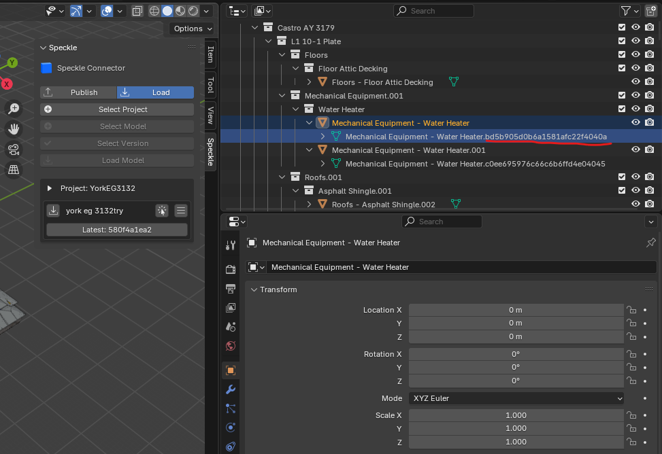Viewport: 662px width, 454px height.
Task: Uncheck Mechanical Equipment.001 collection checkbox
Action: [x=621, y=95]
